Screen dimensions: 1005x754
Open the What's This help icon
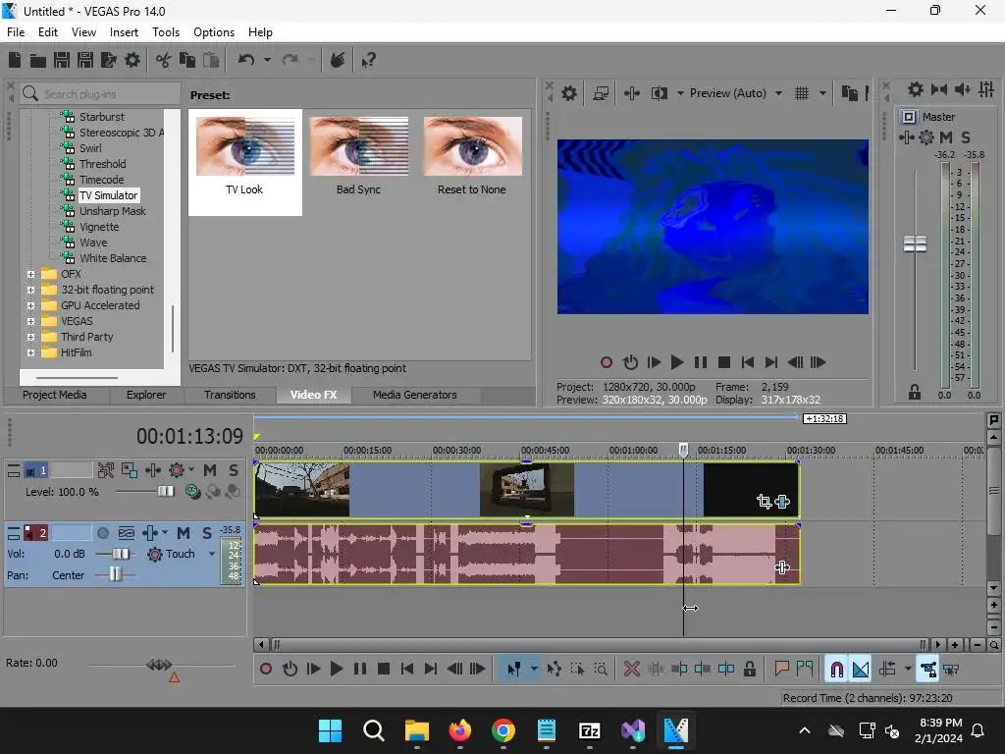tap(369, 60)
